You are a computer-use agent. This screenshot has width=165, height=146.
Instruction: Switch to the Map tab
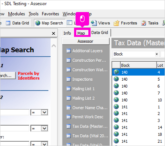click(x=81, y=33)
